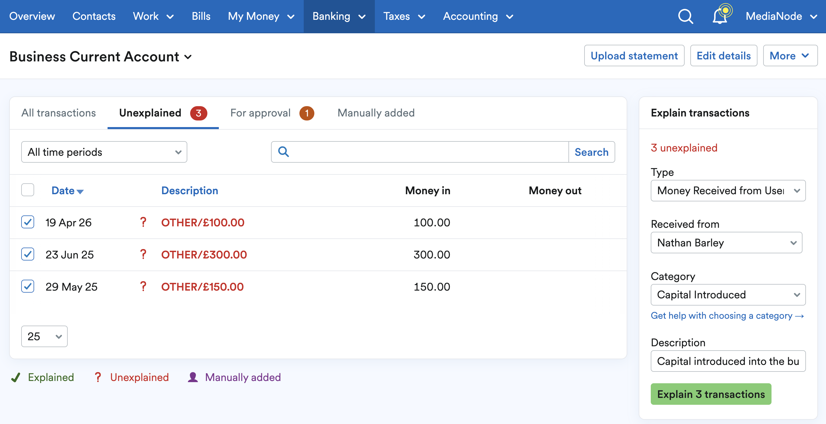Click the orange 1 badge on For approval
826x424 pixels.
point(307,113)
